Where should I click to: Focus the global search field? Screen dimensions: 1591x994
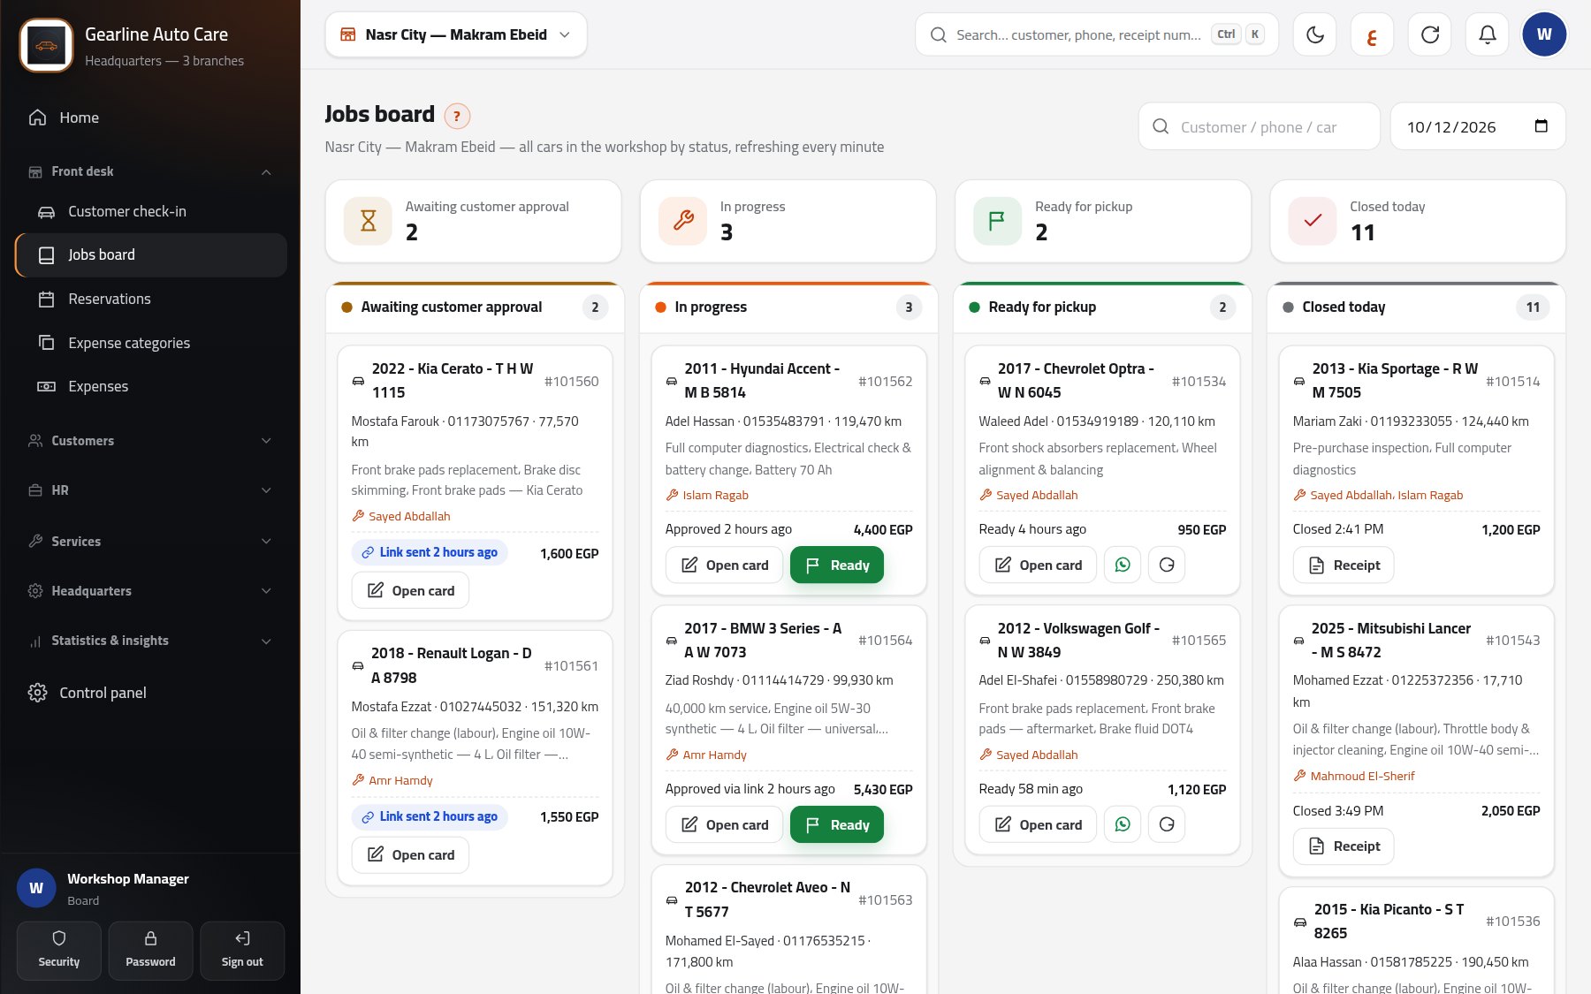[1096, 34]
